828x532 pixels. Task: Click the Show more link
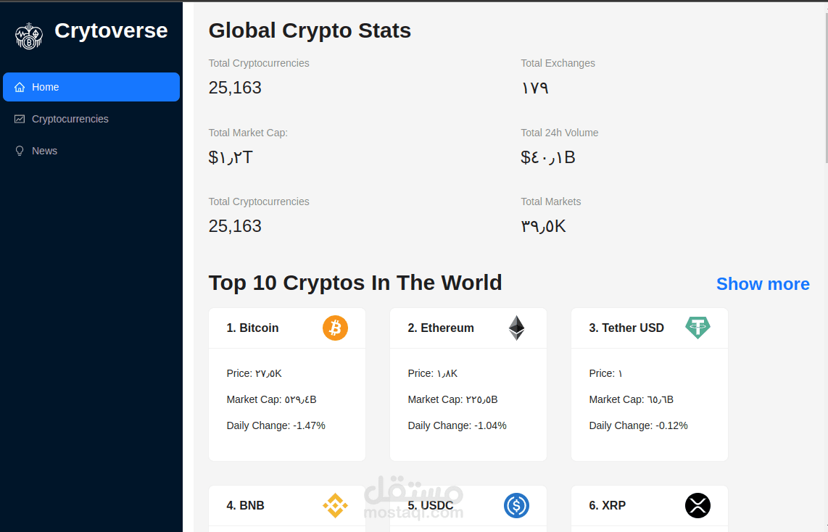click(x=763, y=283)
